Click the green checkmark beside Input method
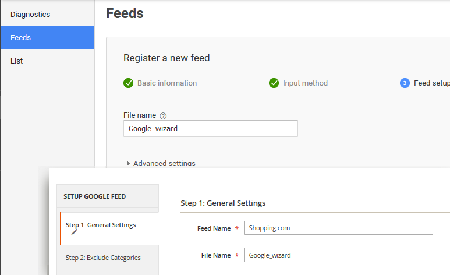 pos(274,83)
